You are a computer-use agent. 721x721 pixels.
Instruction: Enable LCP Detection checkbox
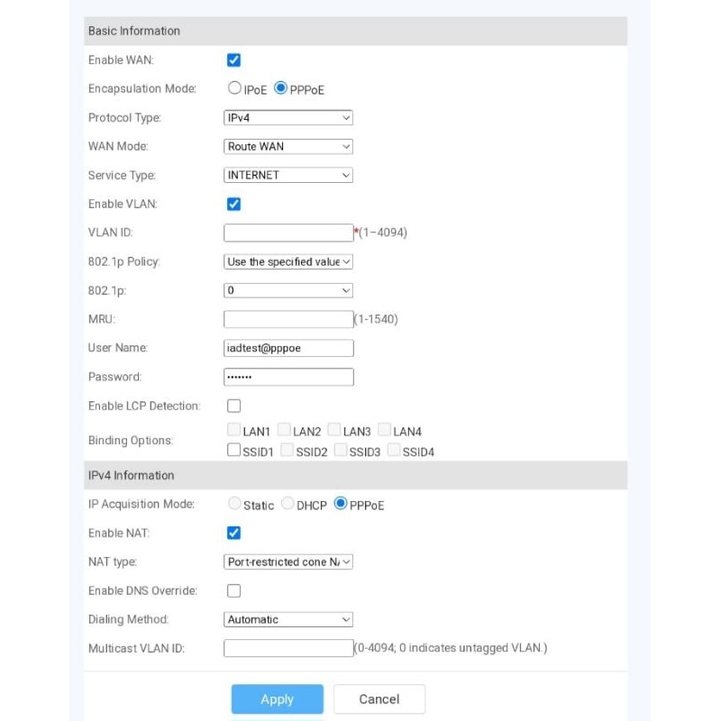(x=233, y=406)
